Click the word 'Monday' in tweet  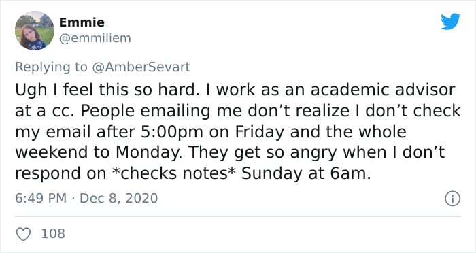coord(148,152)
